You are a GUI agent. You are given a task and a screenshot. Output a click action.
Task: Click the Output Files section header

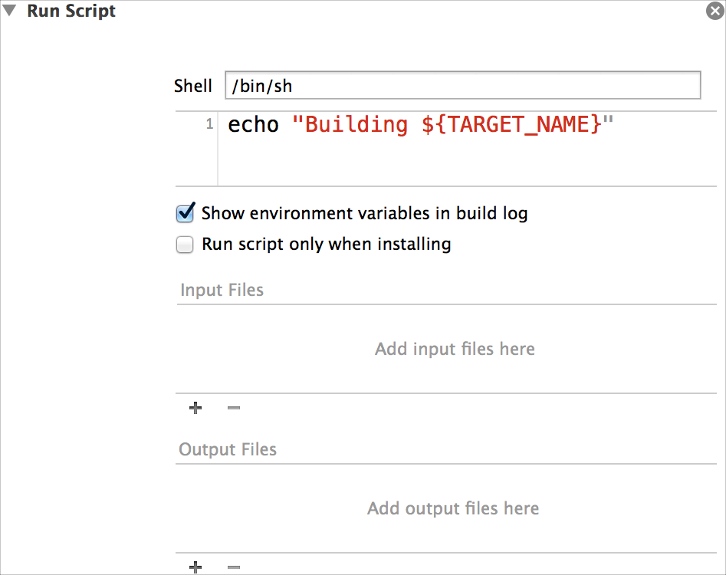pos(228,450)
